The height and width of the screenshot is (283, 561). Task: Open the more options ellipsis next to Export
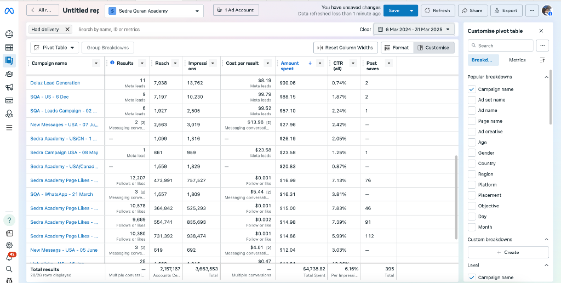coord(533,10)
